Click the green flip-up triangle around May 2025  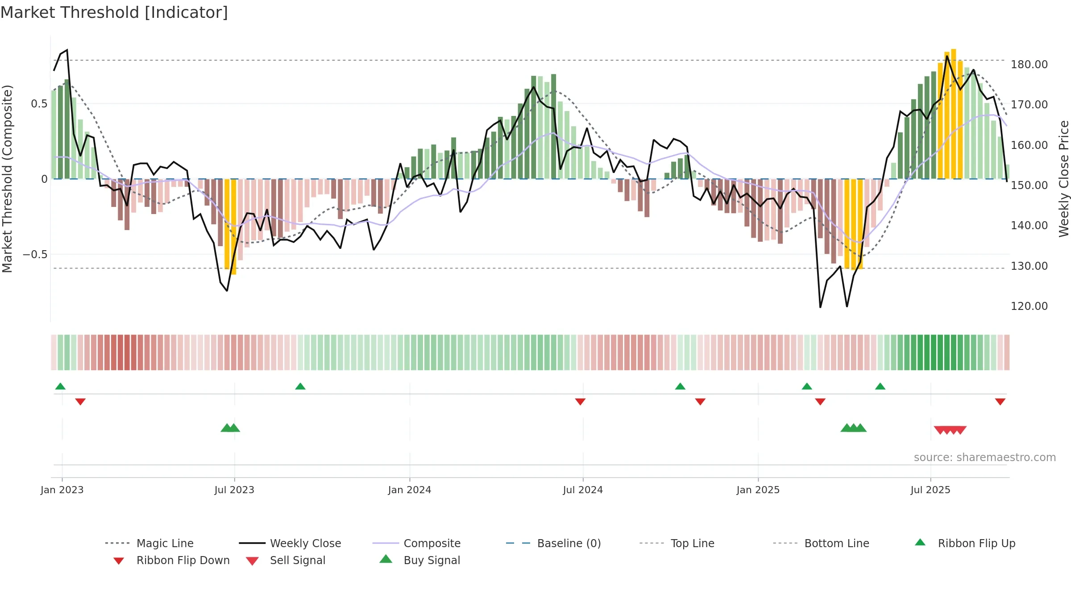click(x=880, y=386)
